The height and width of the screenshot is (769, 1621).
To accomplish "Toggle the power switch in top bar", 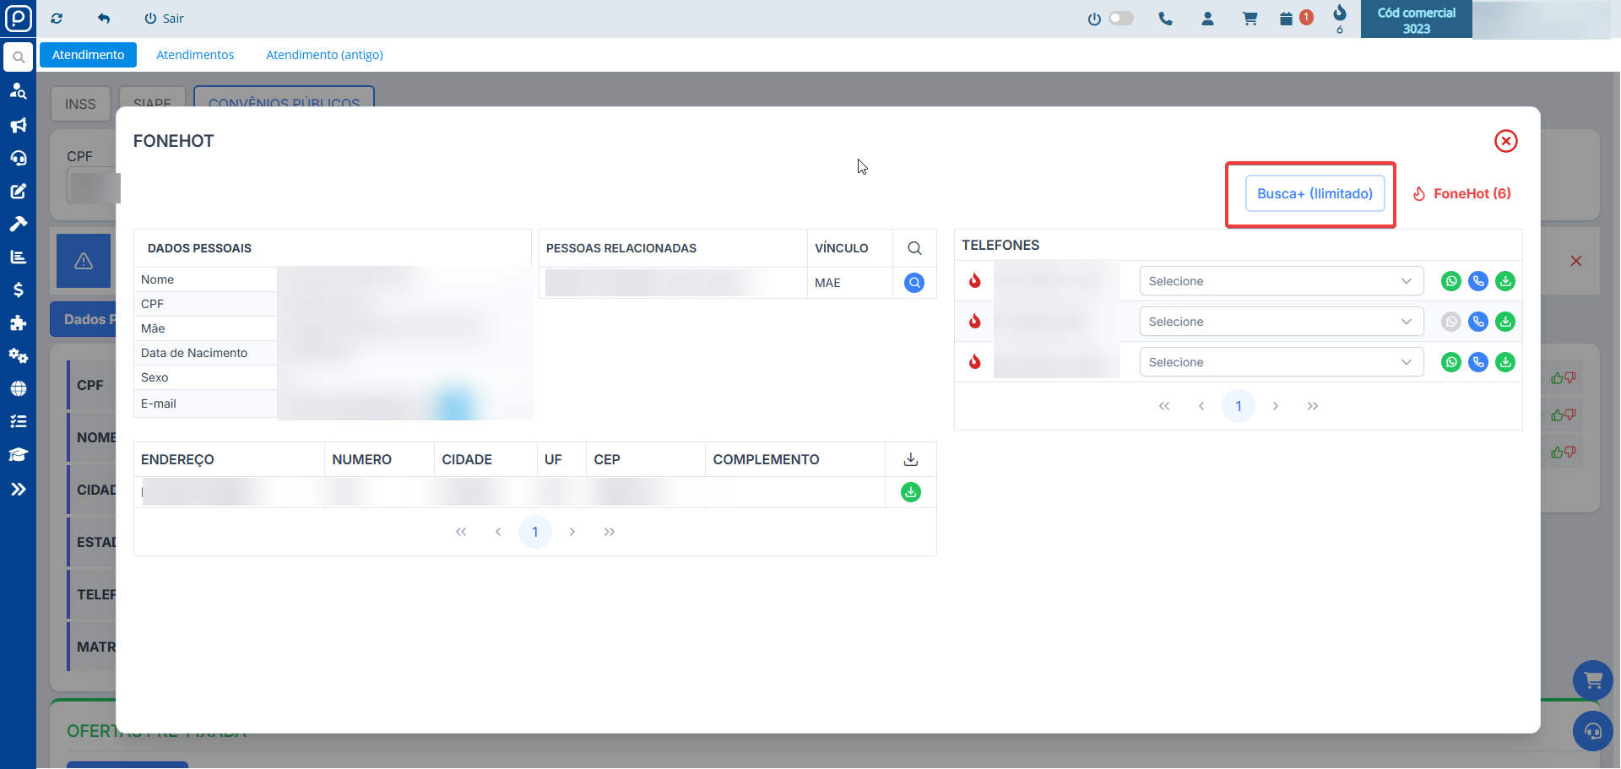I will point(1120,19).
